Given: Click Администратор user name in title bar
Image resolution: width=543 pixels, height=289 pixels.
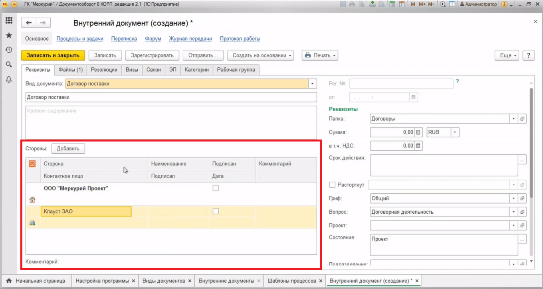Looking at the screenshot, I should click(x=478, y=4).
